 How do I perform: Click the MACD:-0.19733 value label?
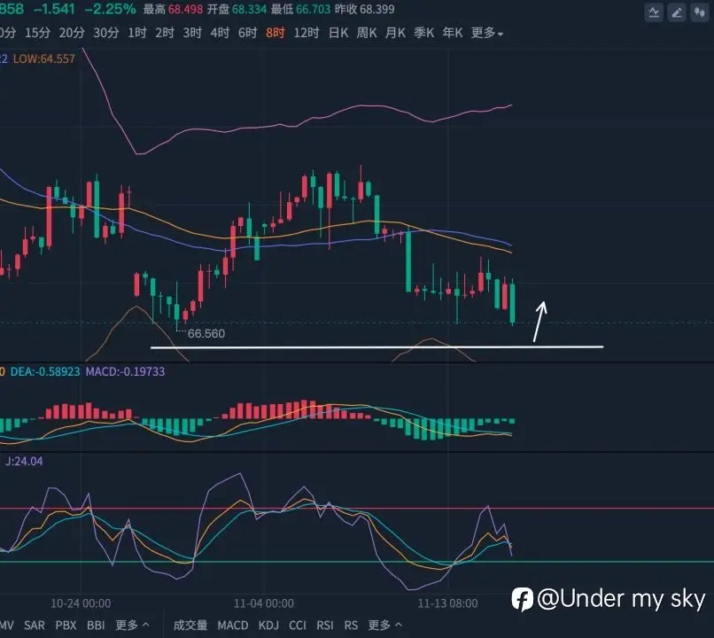tap(125, 371)
